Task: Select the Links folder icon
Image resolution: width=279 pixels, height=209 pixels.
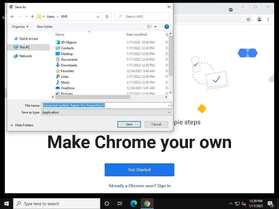Action: [x=58, y=76]
